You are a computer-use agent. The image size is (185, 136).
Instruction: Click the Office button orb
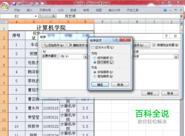coord(5,6)
